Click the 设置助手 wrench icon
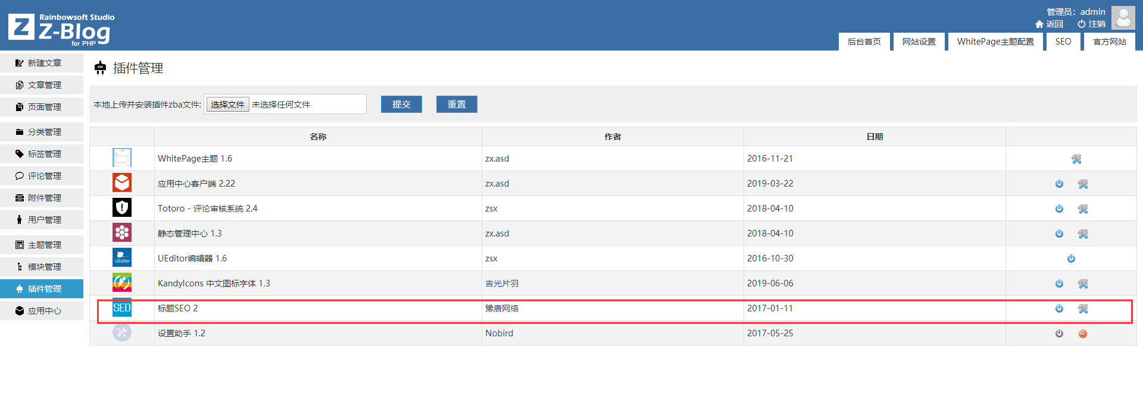The image size is (1143, 404). (x=122, y=333)
